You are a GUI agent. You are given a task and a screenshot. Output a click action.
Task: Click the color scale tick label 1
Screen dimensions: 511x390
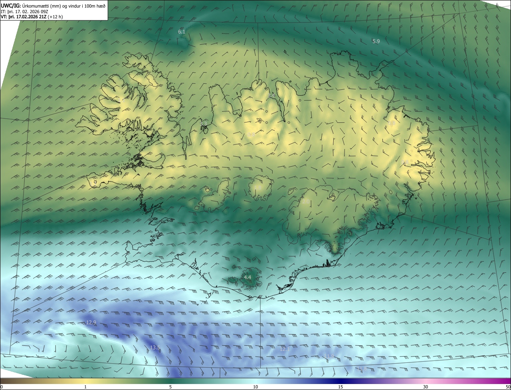click(85, 387)
